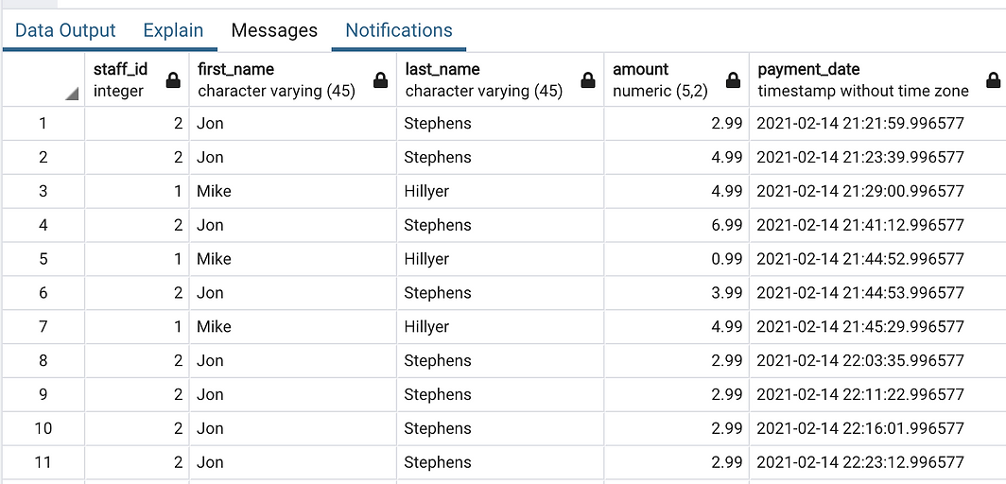1006x484 pixels.
Task: Switch to the Data Output tab
Action: coord(65,30)
